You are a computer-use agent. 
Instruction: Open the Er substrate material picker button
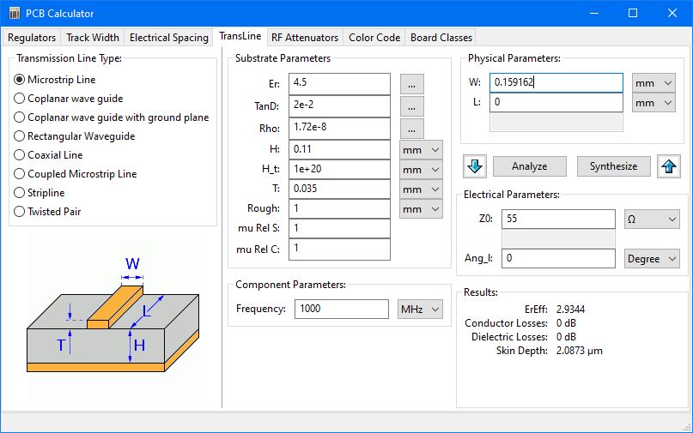click(412, 83)
